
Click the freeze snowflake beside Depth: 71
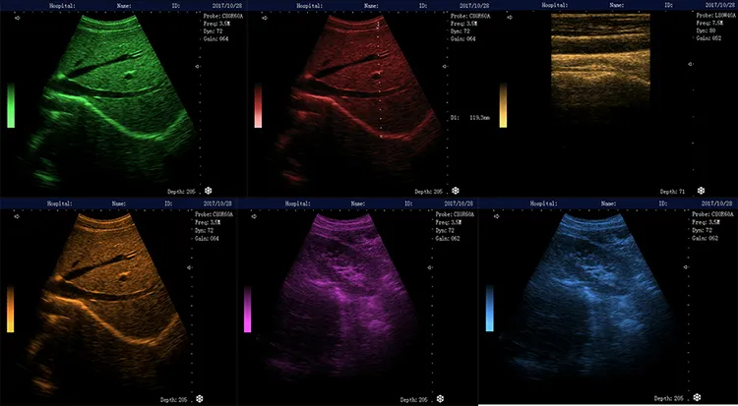pyautogui.click(x=701, y=191)
